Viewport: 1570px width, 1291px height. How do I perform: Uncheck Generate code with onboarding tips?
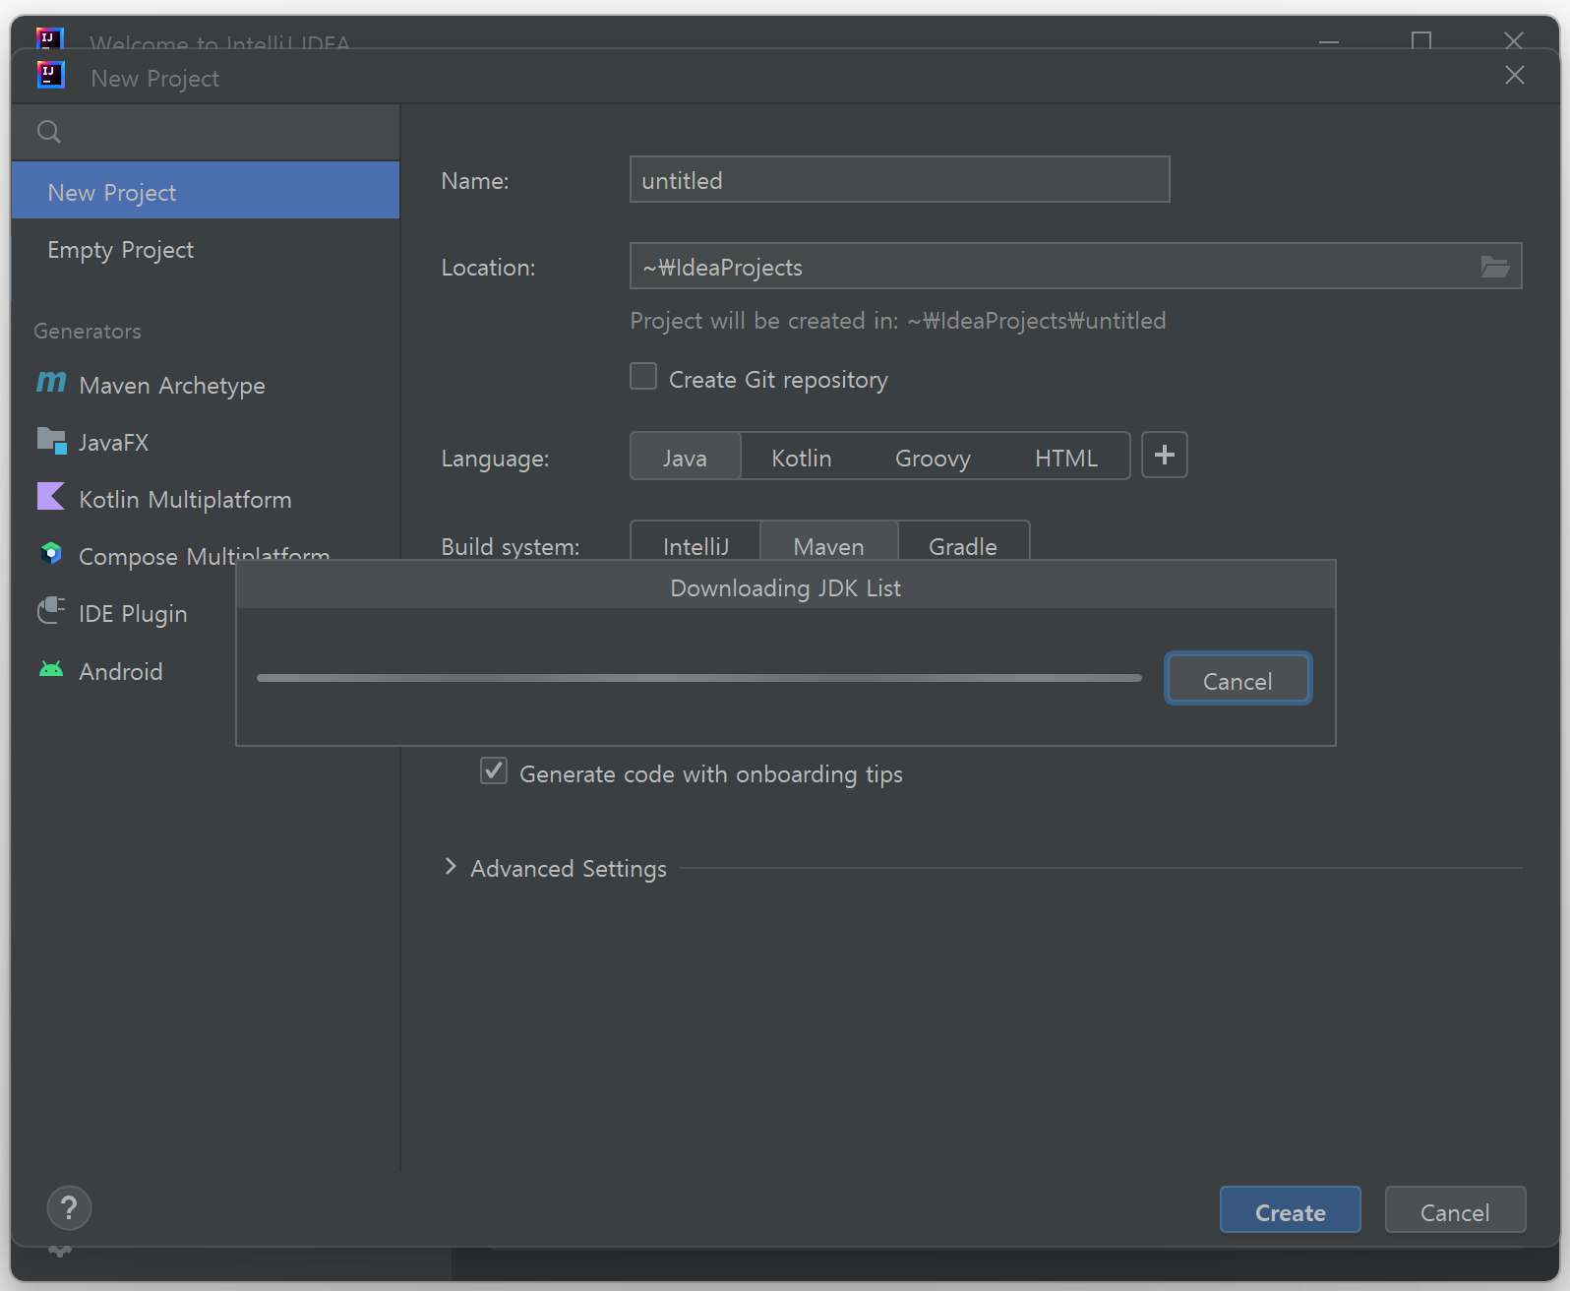coord(494,770)
